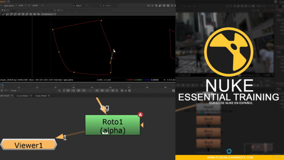Image resolution: width=284 pixels, height=160 pixels.
Task: Select the Viewer1 node
Action: [28, 145]
